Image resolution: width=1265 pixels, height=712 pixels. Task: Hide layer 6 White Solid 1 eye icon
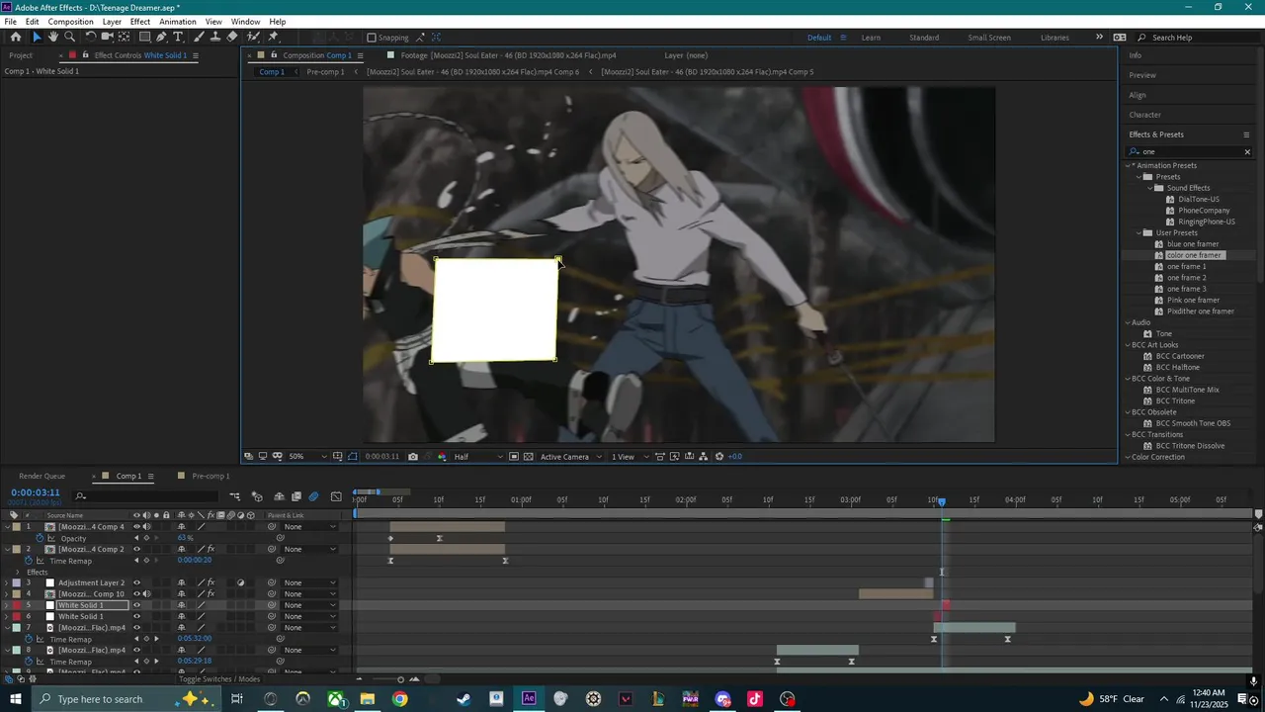136,616
